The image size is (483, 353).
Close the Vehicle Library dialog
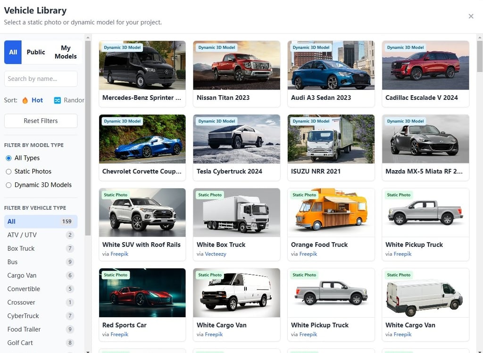(471, 16)
